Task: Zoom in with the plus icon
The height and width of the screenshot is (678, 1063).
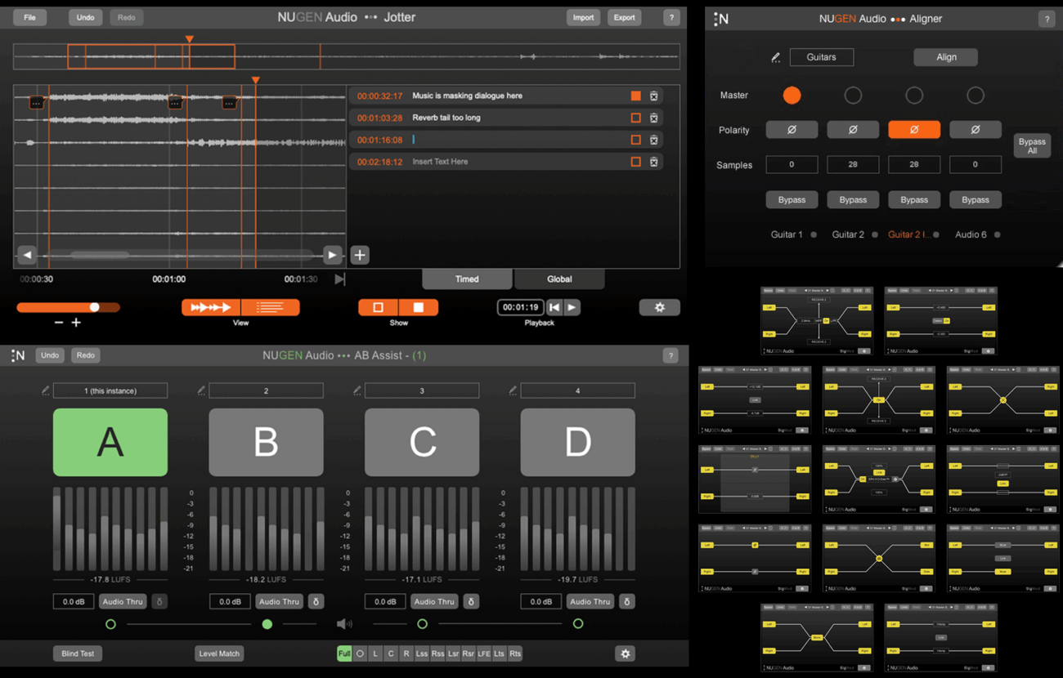Action: [x=76, y=323]
